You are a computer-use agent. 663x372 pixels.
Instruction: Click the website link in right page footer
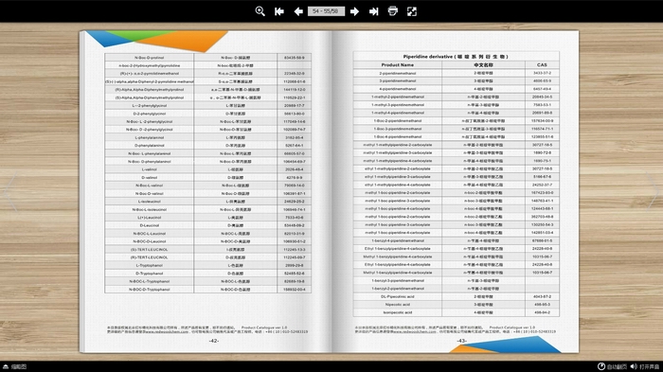point(414,332)
